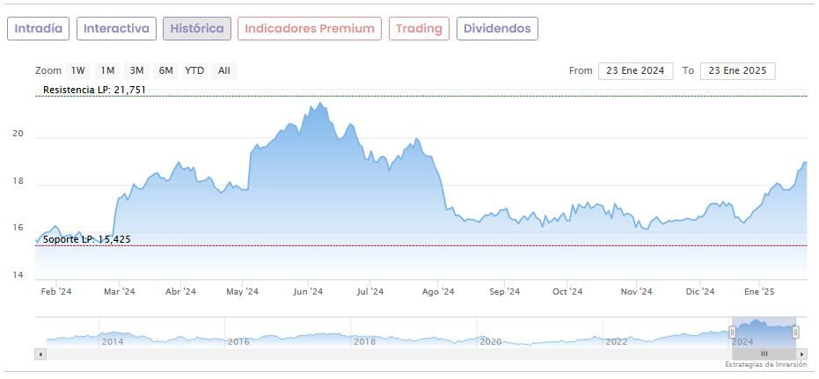The height and width of the screenshot is (379, 819).
Task: Set zoom range to 3M
Action: [136, 70]
